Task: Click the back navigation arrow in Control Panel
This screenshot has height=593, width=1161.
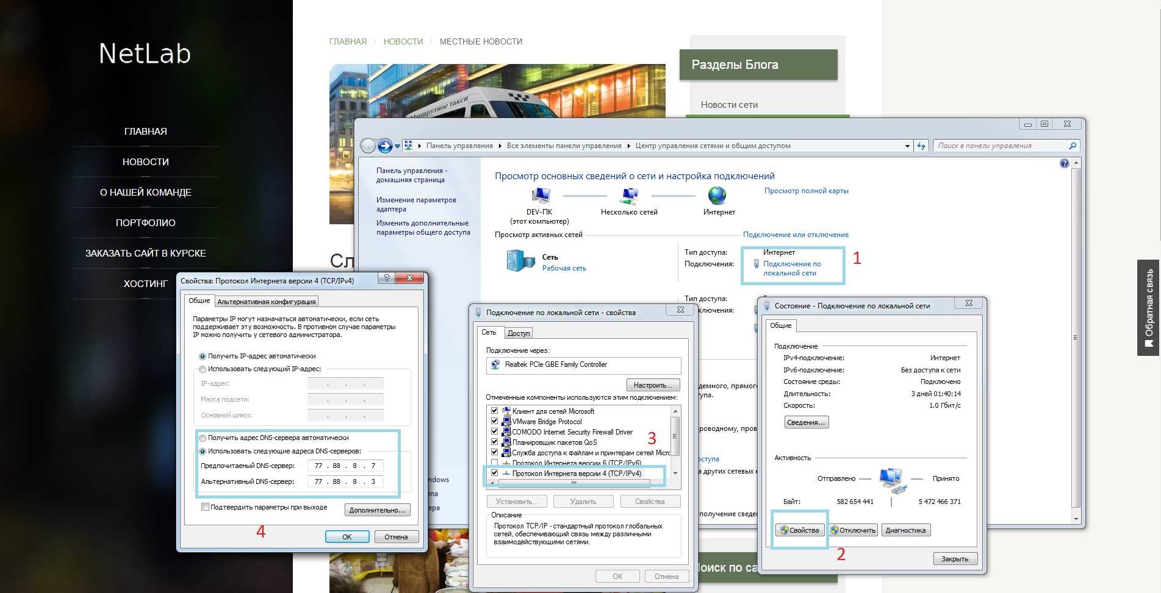Action: 368,146
